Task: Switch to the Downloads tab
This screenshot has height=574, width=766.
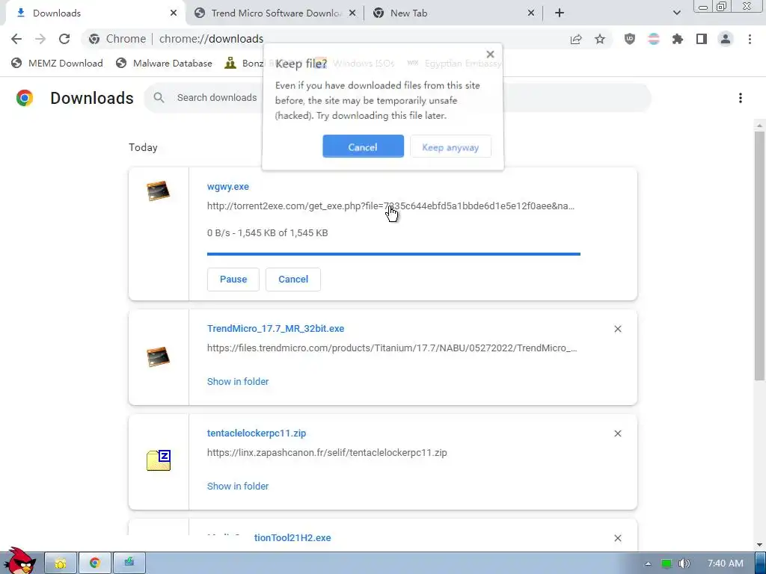Action: coord(93,13)
